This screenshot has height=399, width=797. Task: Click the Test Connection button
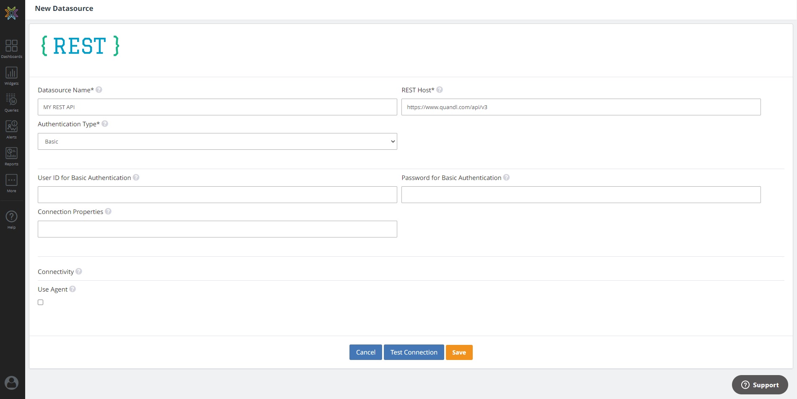pos(414,352)
